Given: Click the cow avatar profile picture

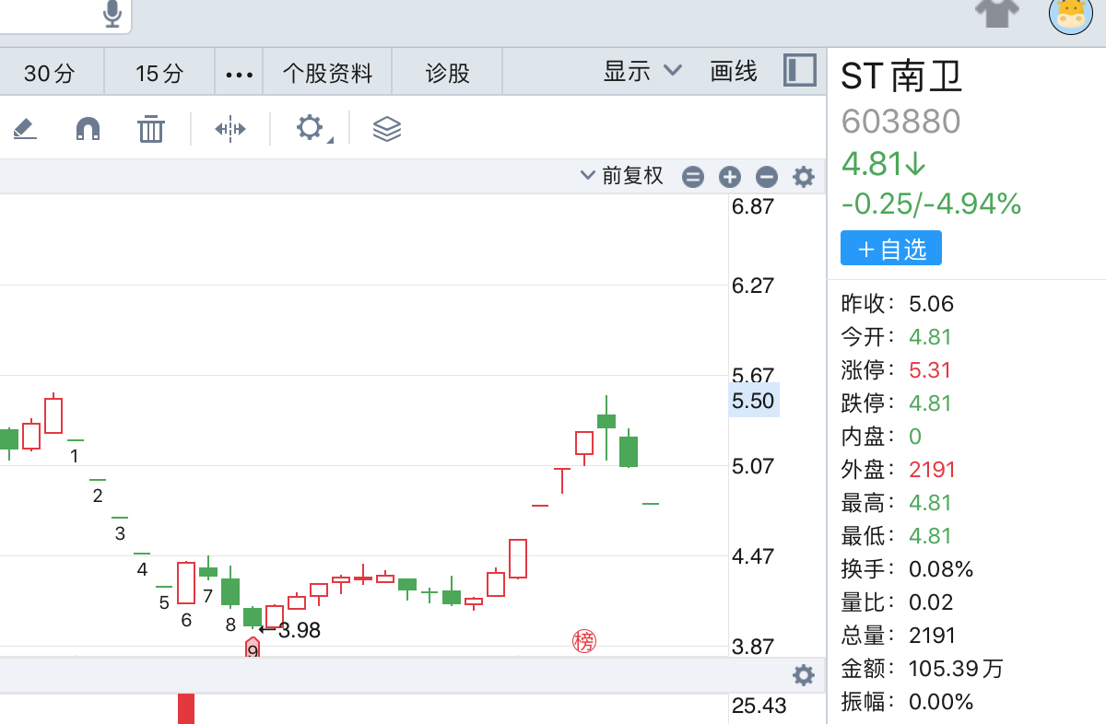Looking at the screenshot, I should click(x=1070, y=13).
